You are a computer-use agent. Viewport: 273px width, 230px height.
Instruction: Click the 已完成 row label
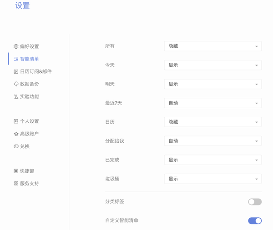tap(112, 160)
